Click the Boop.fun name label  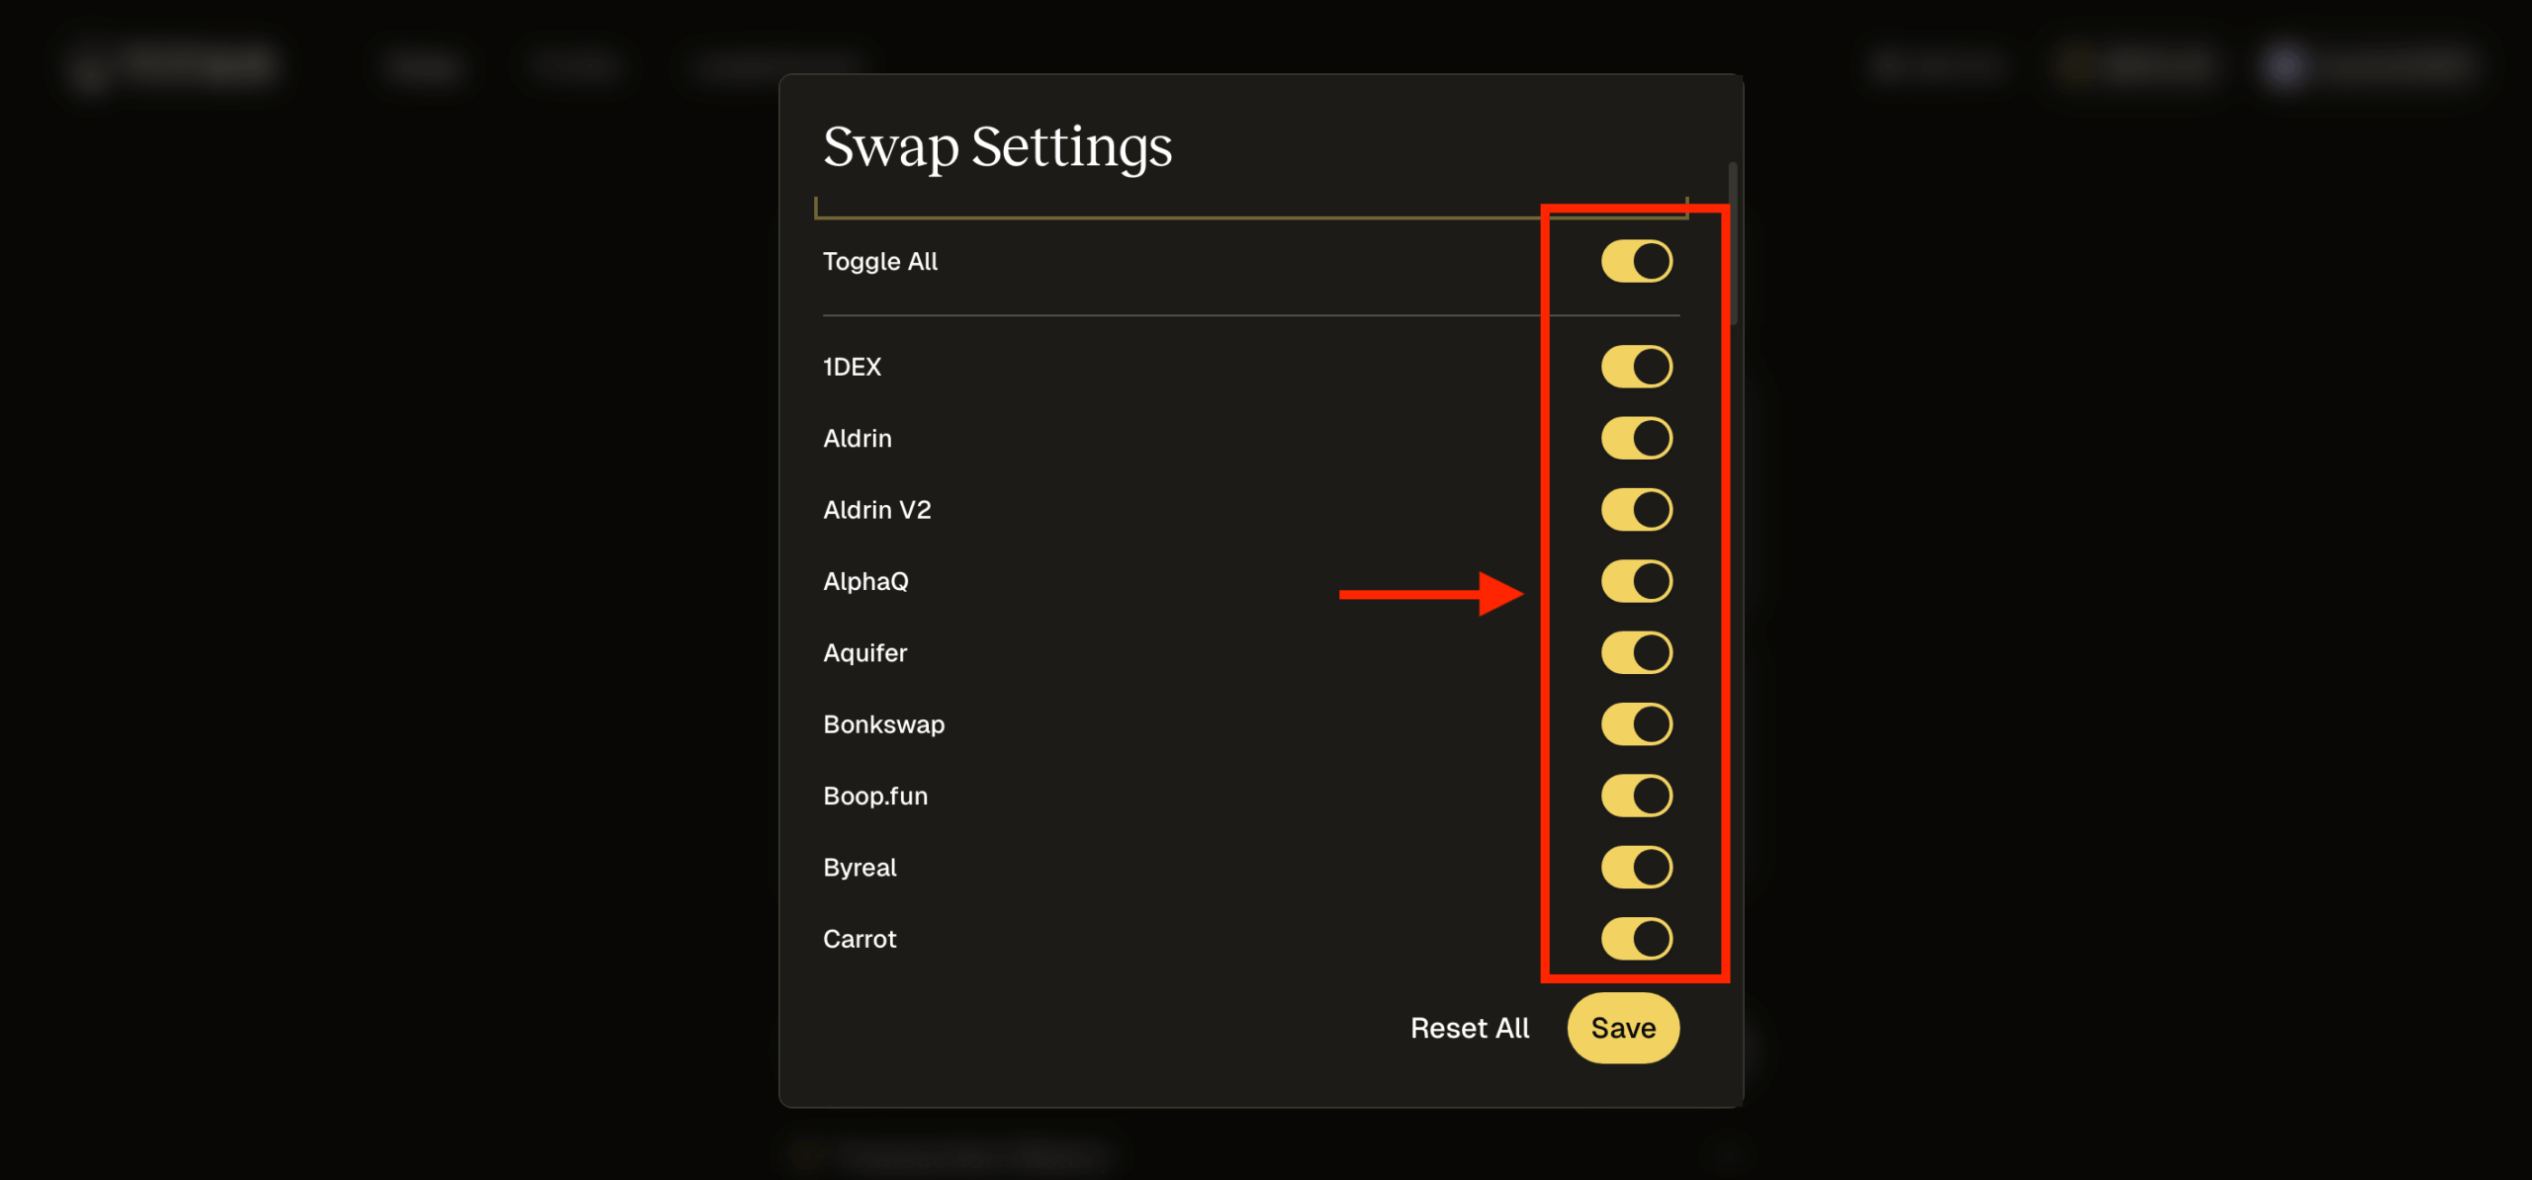pyautogui.click(x=875, y=796)
